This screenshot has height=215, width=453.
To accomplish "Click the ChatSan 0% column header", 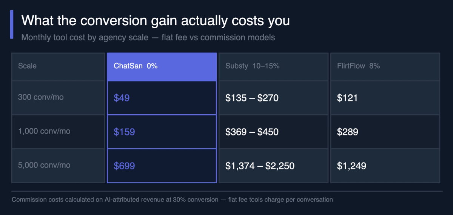I will 162,66.
